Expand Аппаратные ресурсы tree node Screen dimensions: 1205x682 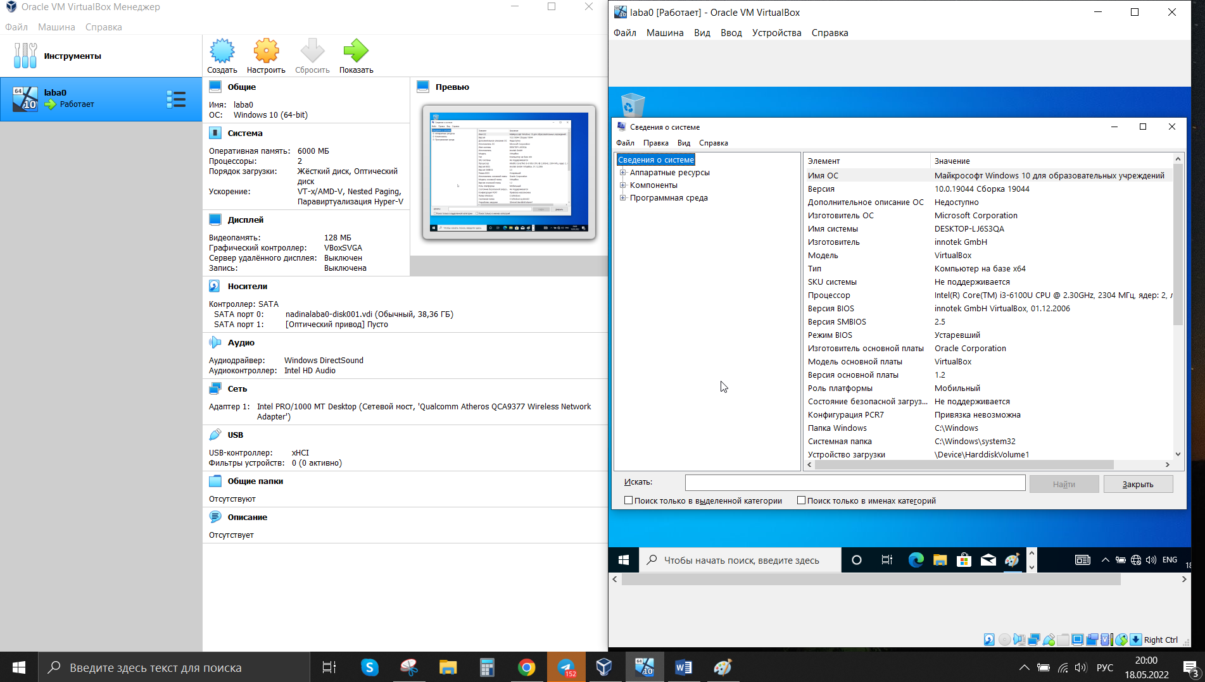(x=623, y=173)
